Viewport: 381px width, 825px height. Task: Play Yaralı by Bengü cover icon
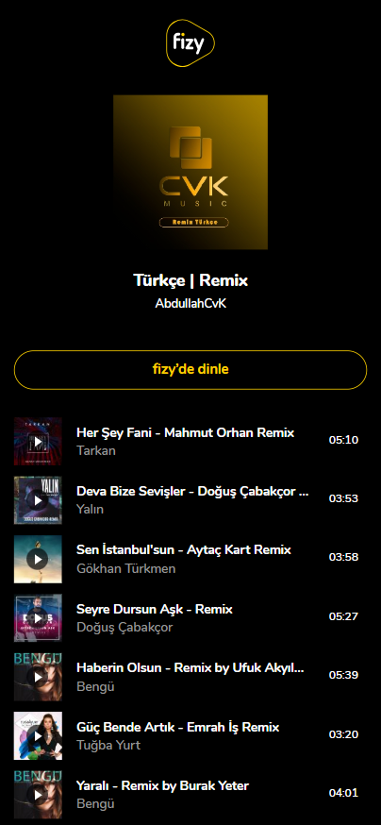38,795
